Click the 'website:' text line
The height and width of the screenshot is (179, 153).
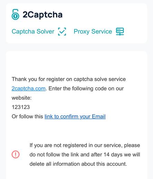(21, 98)
